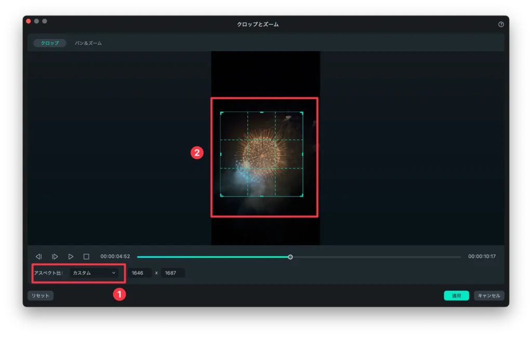Click the playhead knob on the timeline slider
The height and width of the screenshot is (337, 532).
(290, 257)
